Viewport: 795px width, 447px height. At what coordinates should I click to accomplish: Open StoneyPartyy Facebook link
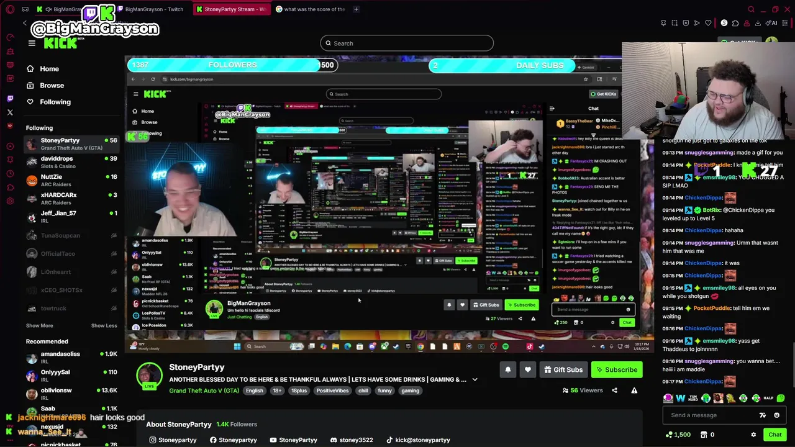click(233, 440)
